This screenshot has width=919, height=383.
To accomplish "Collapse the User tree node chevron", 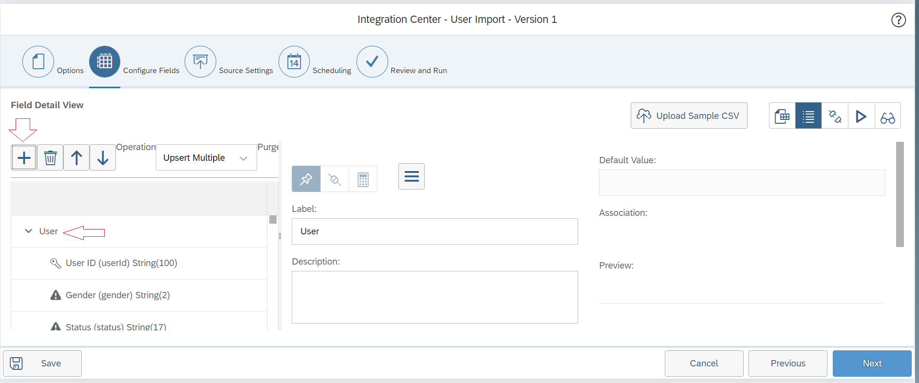I will point(28,231).
